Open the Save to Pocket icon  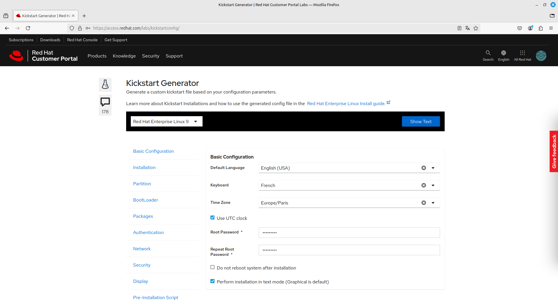point(520,28)
